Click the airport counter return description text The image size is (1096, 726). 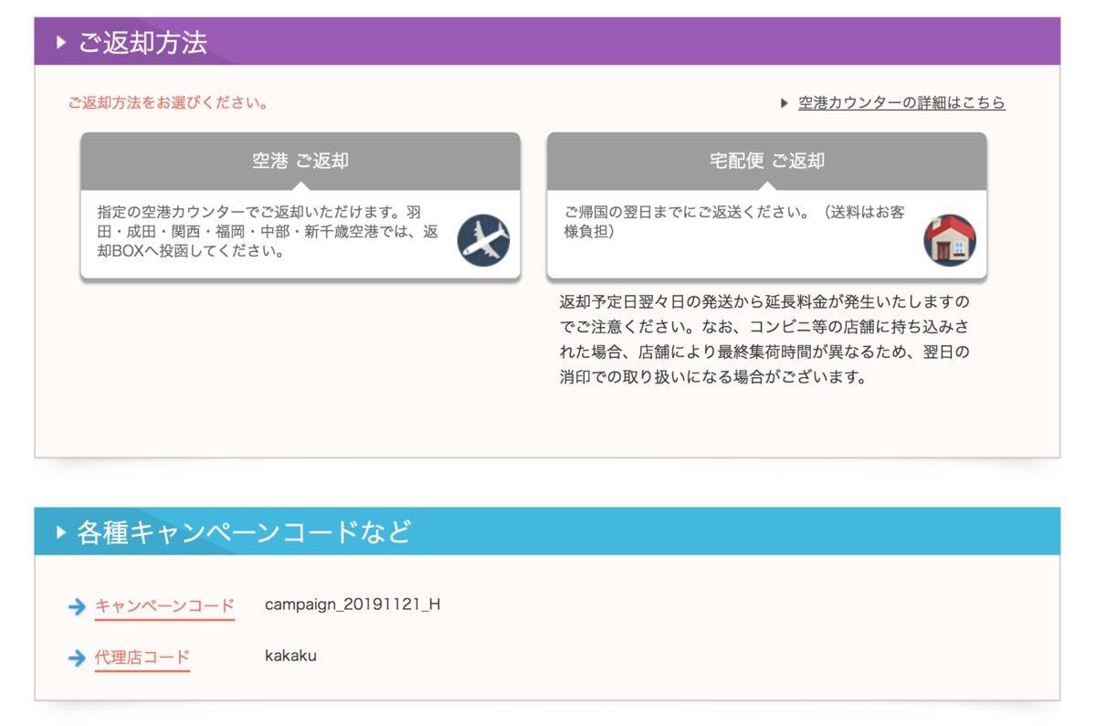click(x=267, y=232)
